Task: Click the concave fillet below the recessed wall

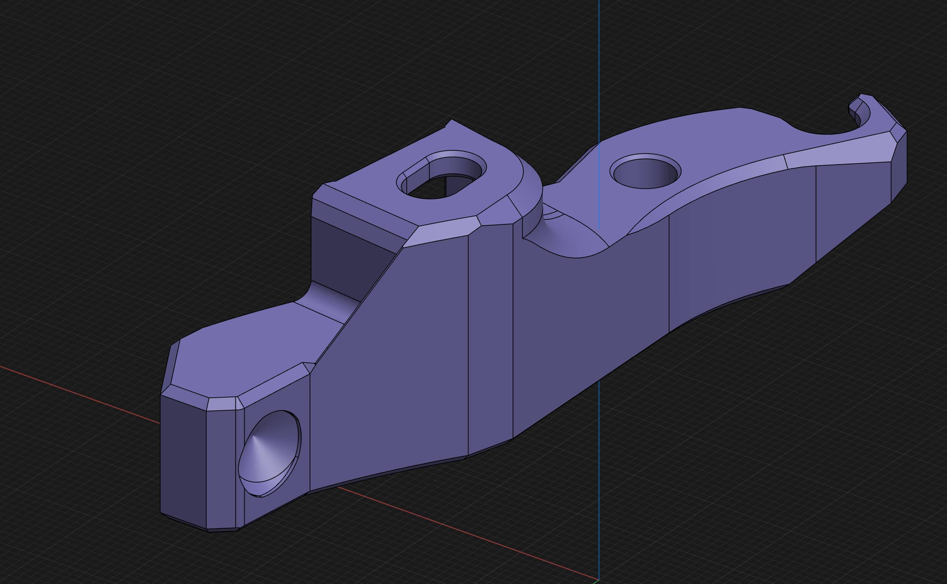Action: click(x=328, y=303)
